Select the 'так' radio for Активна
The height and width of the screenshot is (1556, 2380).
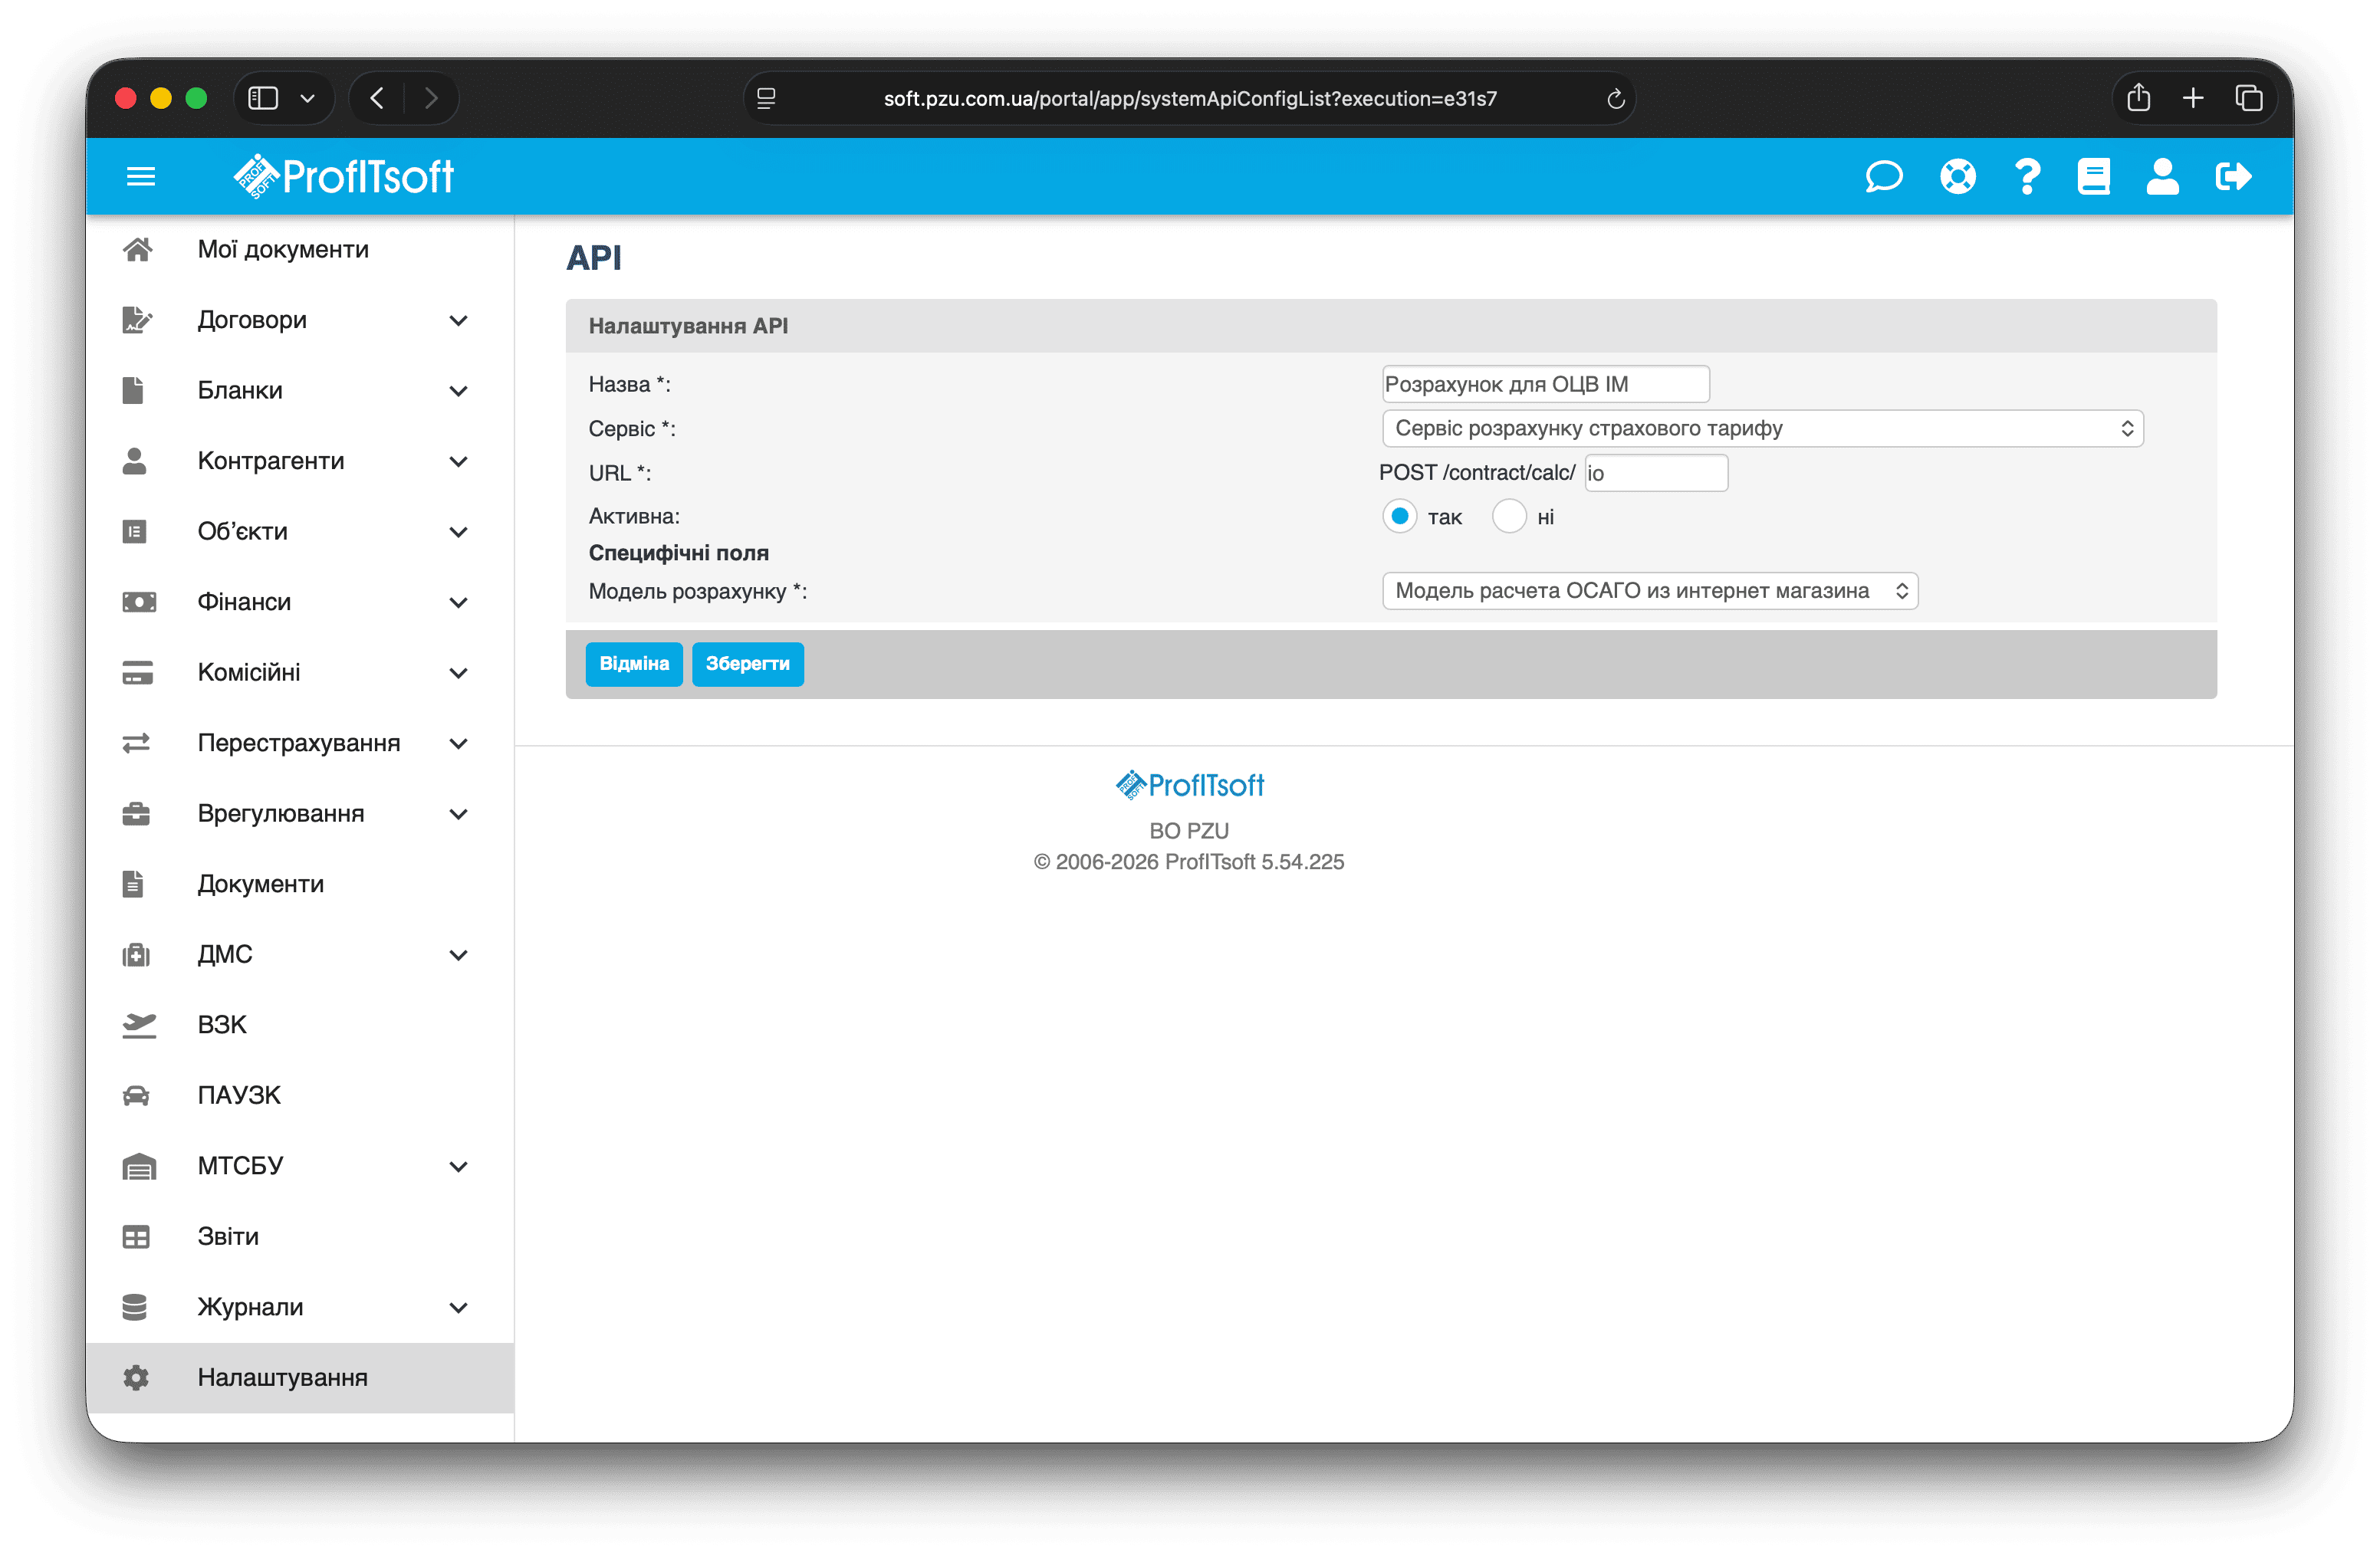coord(1399,517)
